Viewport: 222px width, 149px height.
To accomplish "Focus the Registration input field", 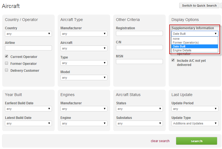I will point(139,33).
